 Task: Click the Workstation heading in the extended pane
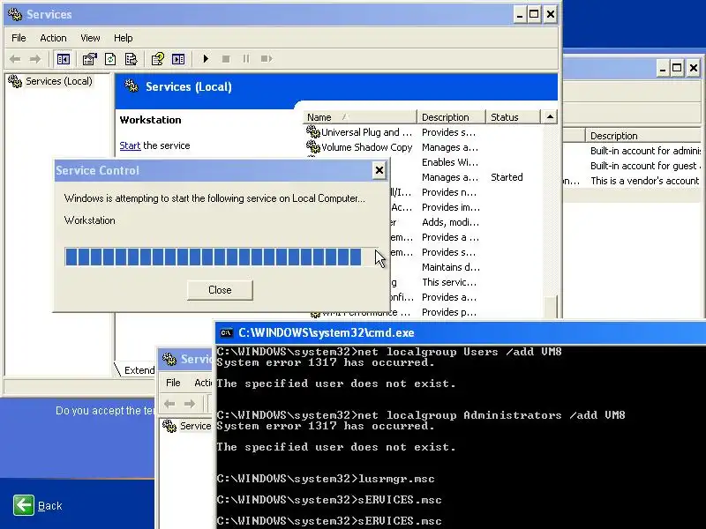[x=150, y=120]
